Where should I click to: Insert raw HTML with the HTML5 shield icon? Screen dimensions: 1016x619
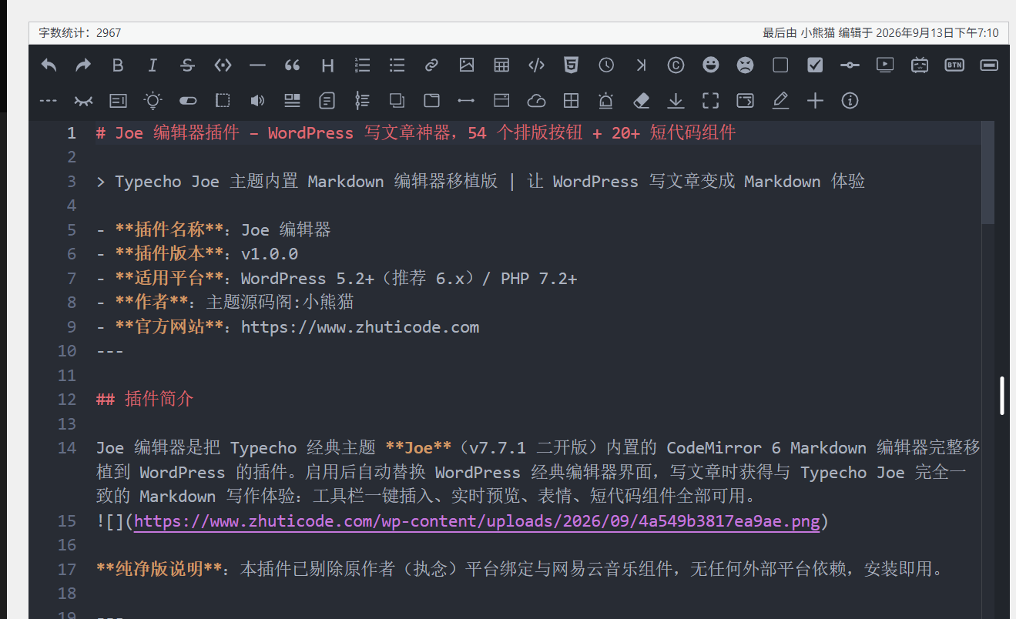(x=571, y=65)
